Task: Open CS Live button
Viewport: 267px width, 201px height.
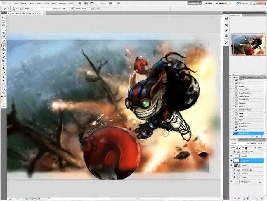Action: click(242, 3)
